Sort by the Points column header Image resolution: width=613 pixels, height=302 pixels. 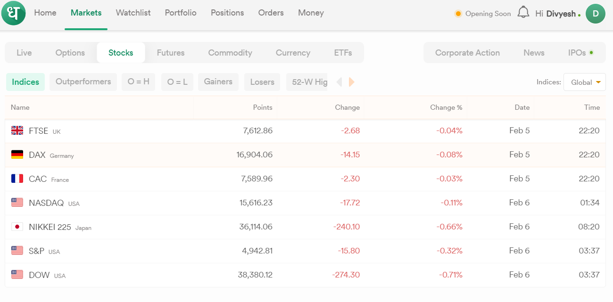pos(263,107)
